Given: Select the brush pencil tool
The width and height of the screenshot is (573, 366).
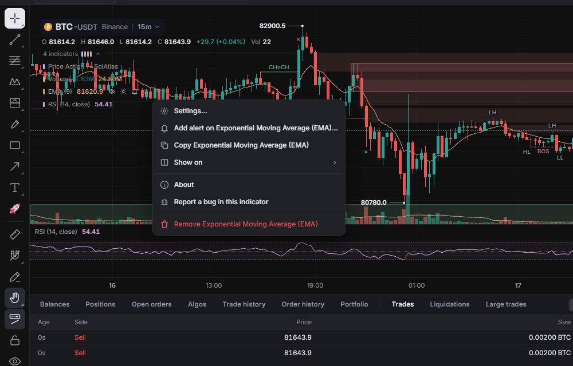Looking at the screenshot, I should [15, 124].
